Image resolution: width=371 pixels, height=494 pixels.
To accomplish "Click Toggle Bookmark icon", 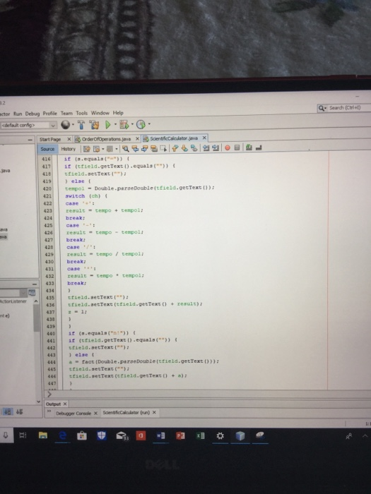I will [x=194, y=148].
